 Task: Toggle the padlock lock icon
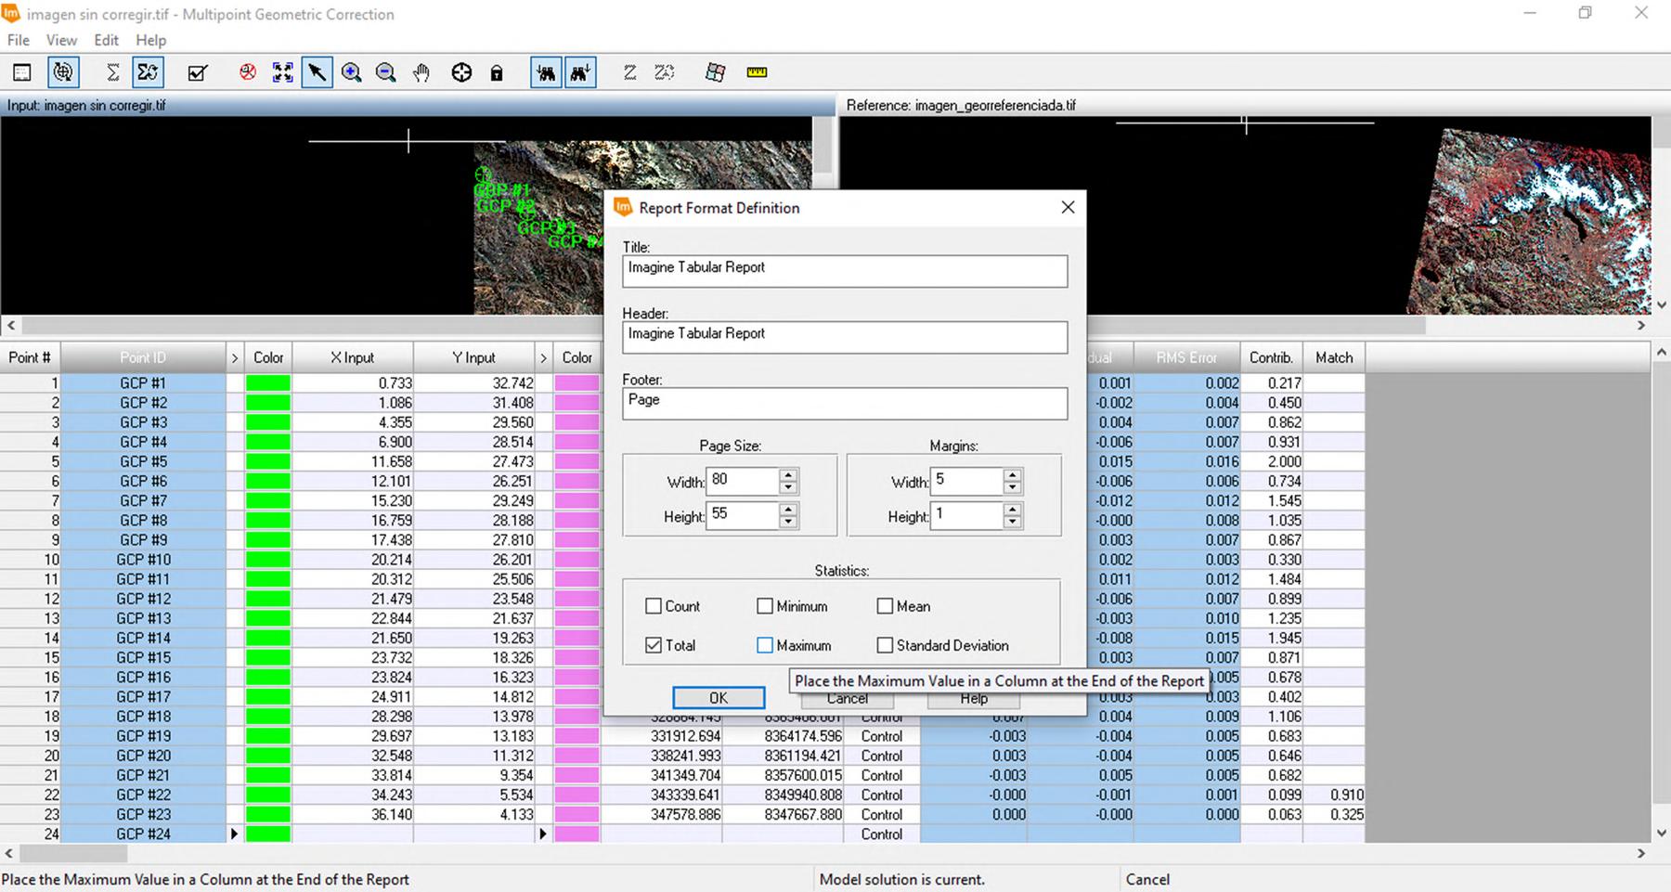click(497, 72)
